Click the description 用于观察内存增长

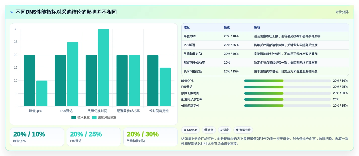285,71
